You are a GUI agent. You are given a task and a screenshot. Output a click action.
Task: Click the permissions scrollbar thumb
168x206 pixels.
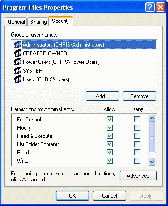(152, 137)
